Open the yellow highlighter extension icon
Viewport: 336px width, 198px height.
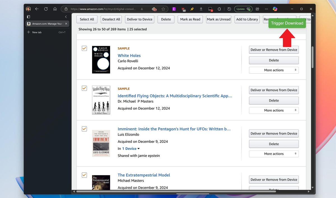[192, 9]
